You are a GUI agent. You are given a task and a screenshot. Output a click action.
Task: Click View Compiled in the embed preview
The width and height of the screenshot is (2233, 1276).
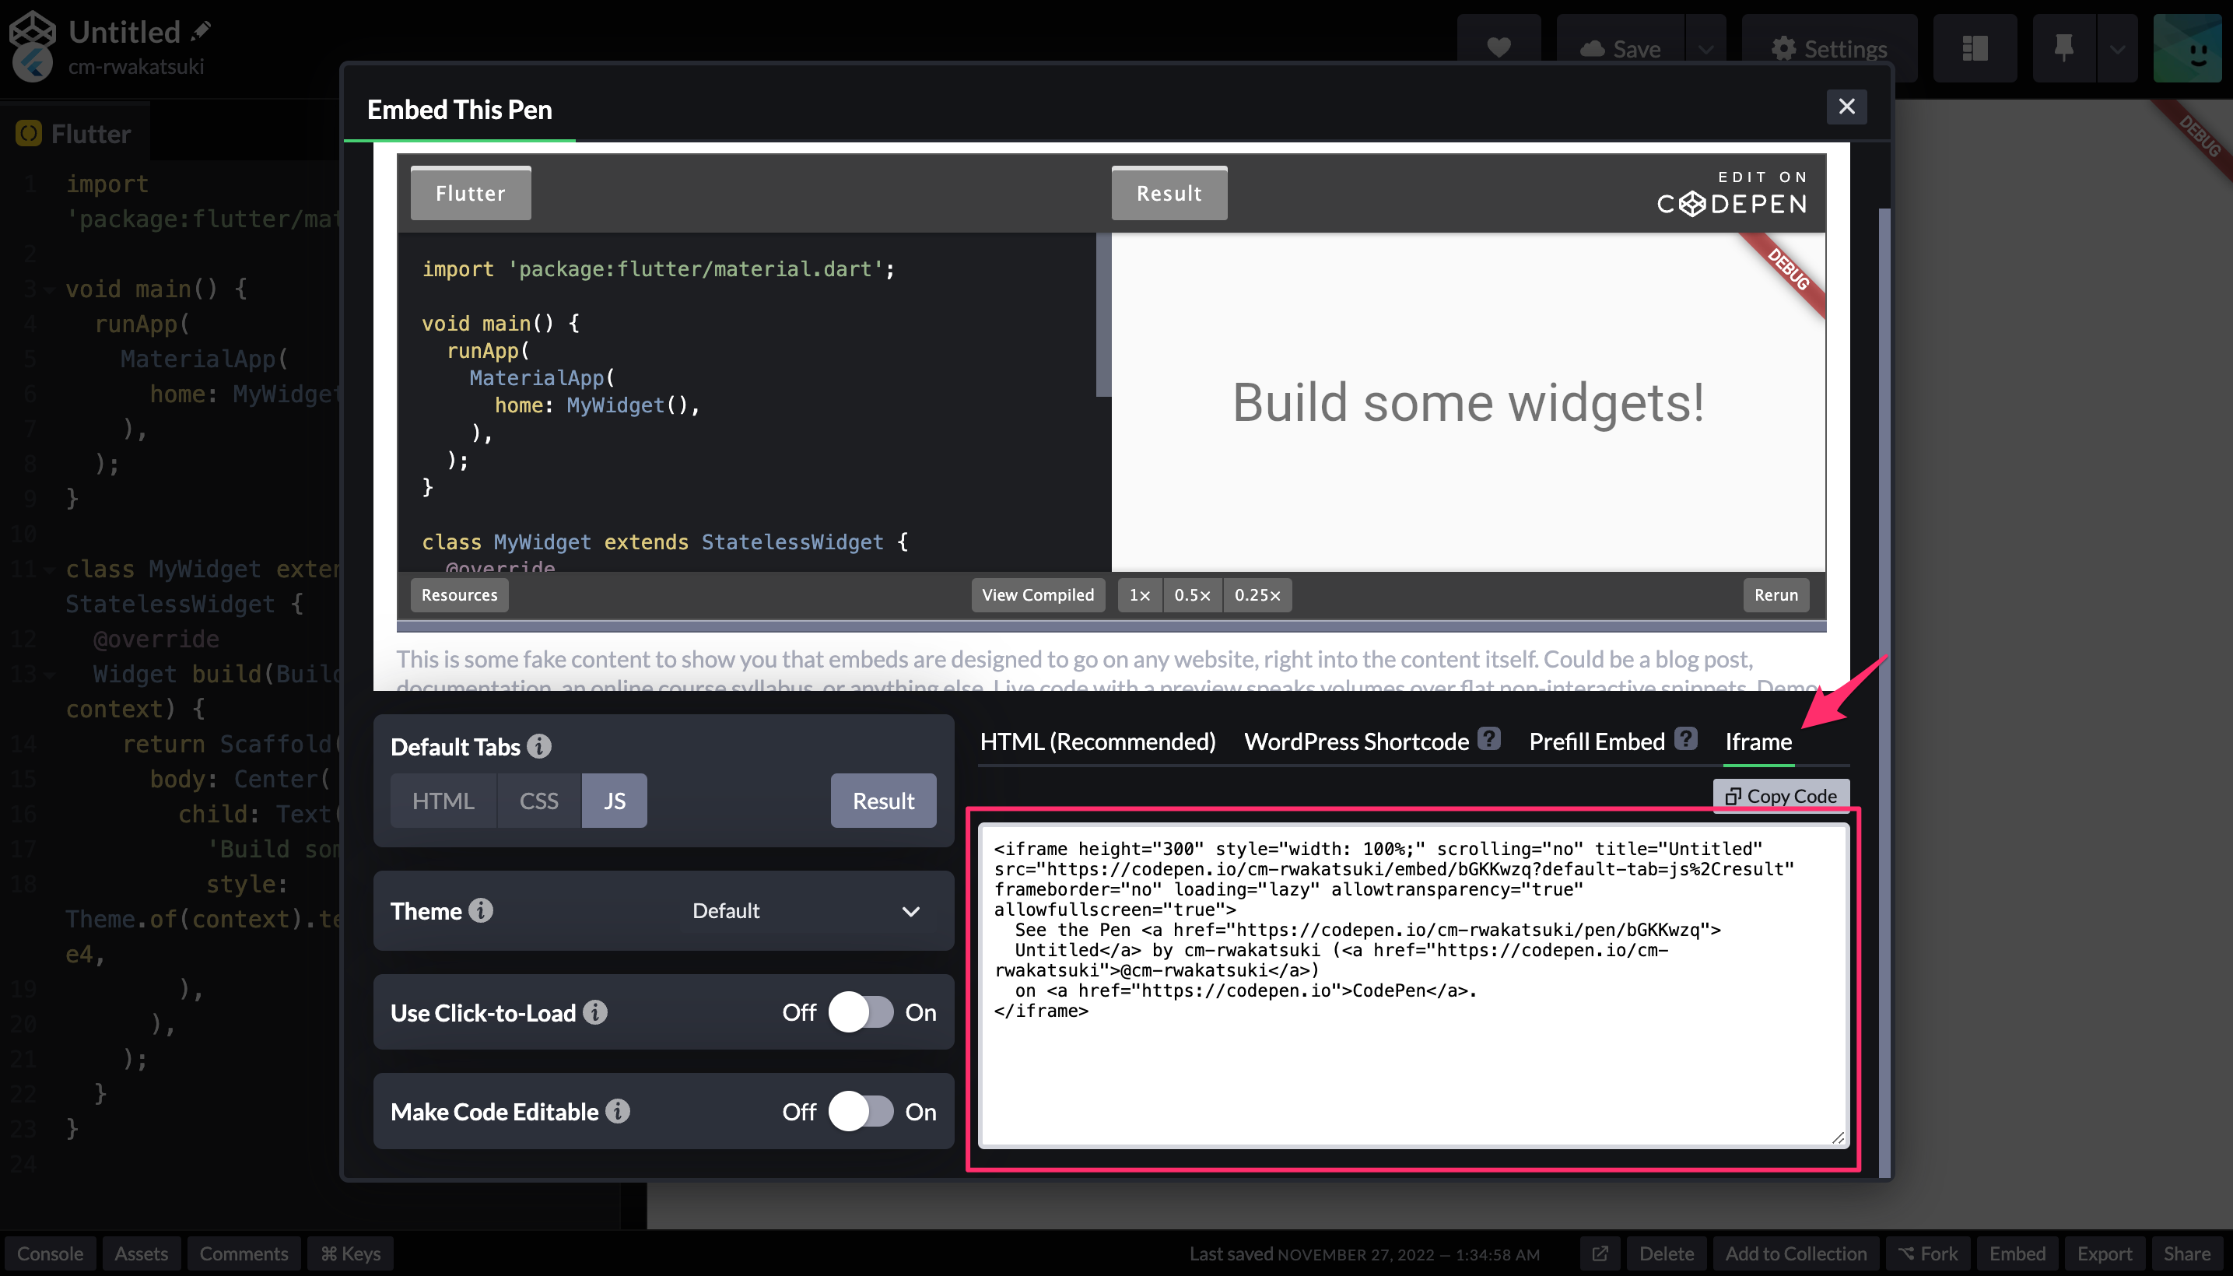click(1038, 595)
